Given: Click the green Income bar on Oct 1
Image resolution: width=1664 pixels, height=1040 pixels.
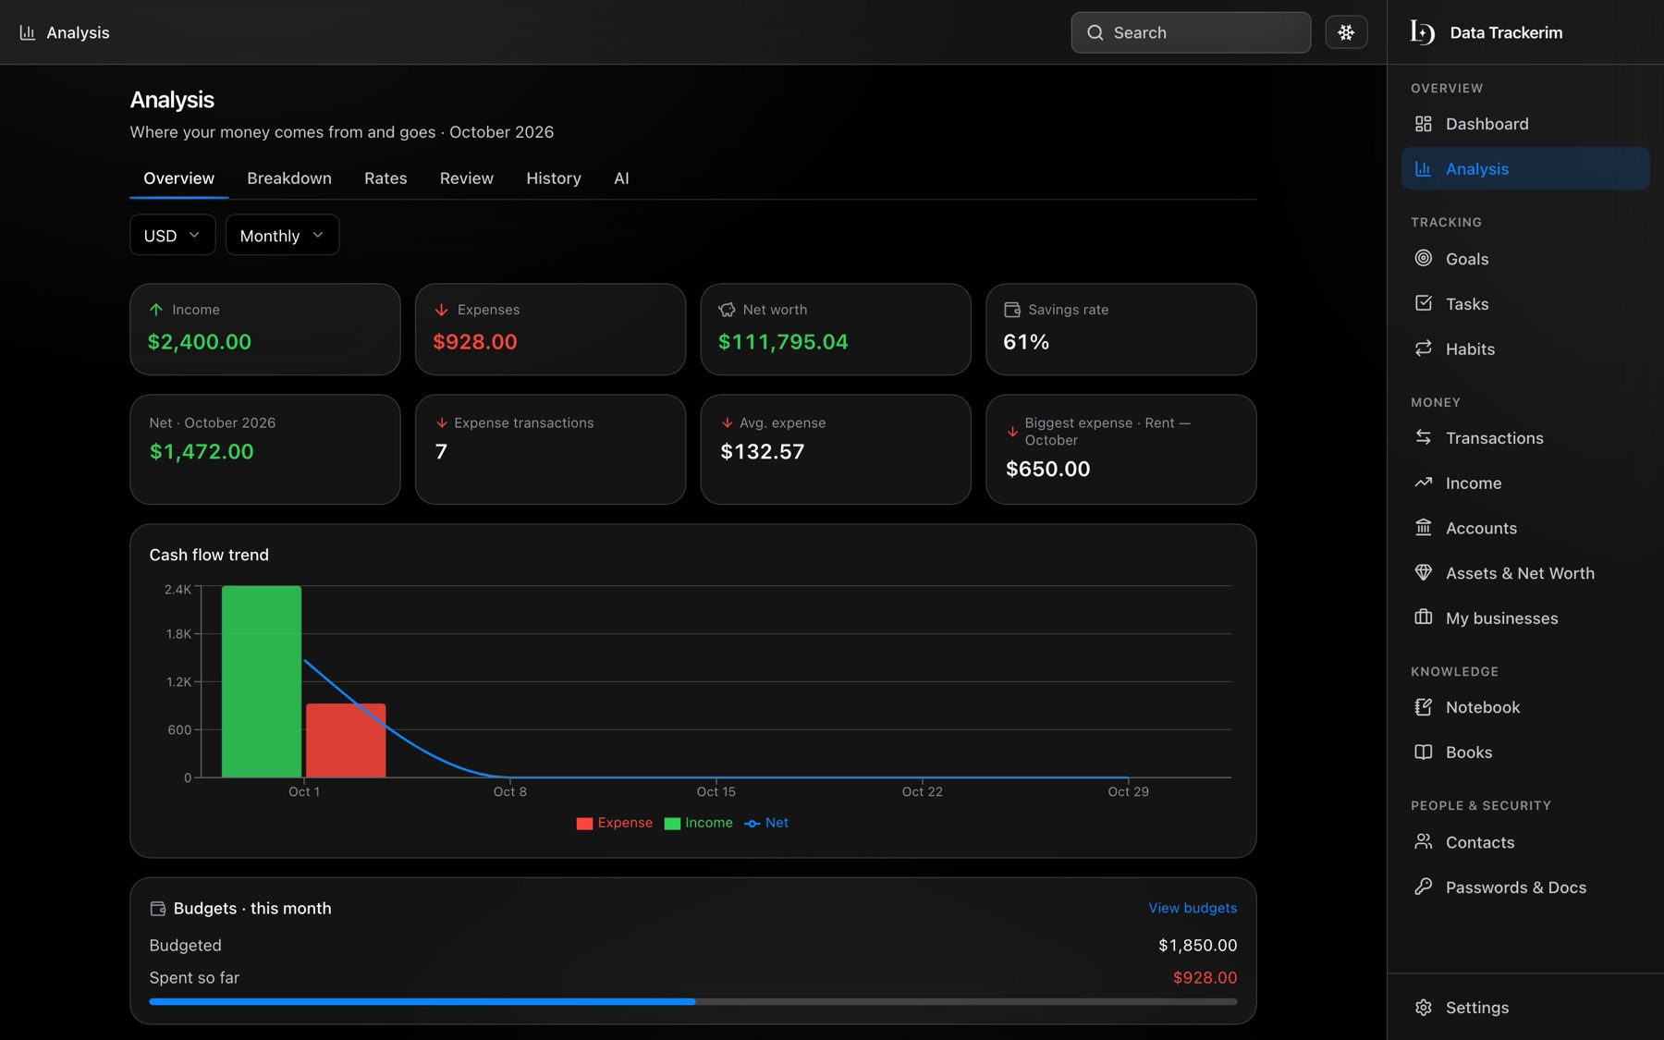Looking at the screenshot, I should pos(262,681).
